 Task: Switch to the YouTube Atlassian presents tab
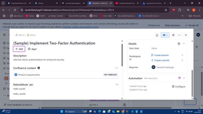coord(127,3)
